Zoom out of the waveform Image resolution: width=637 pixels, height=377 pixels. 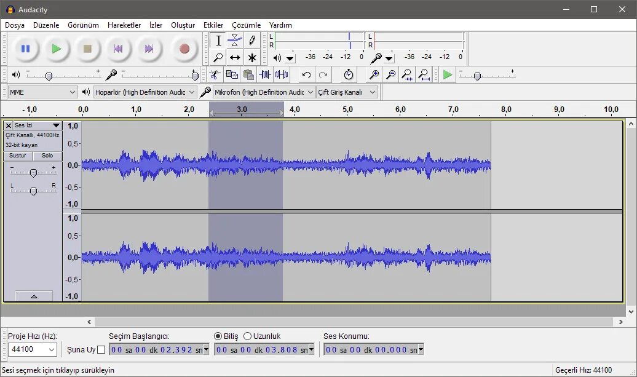(x=390, y=74)
